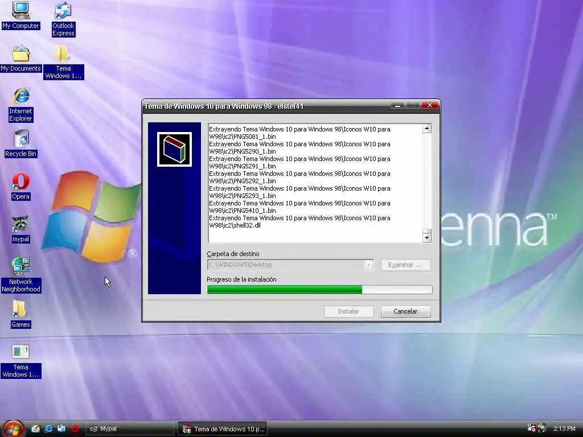Click the PNG5293_1.bin log line

coord(299,192)
